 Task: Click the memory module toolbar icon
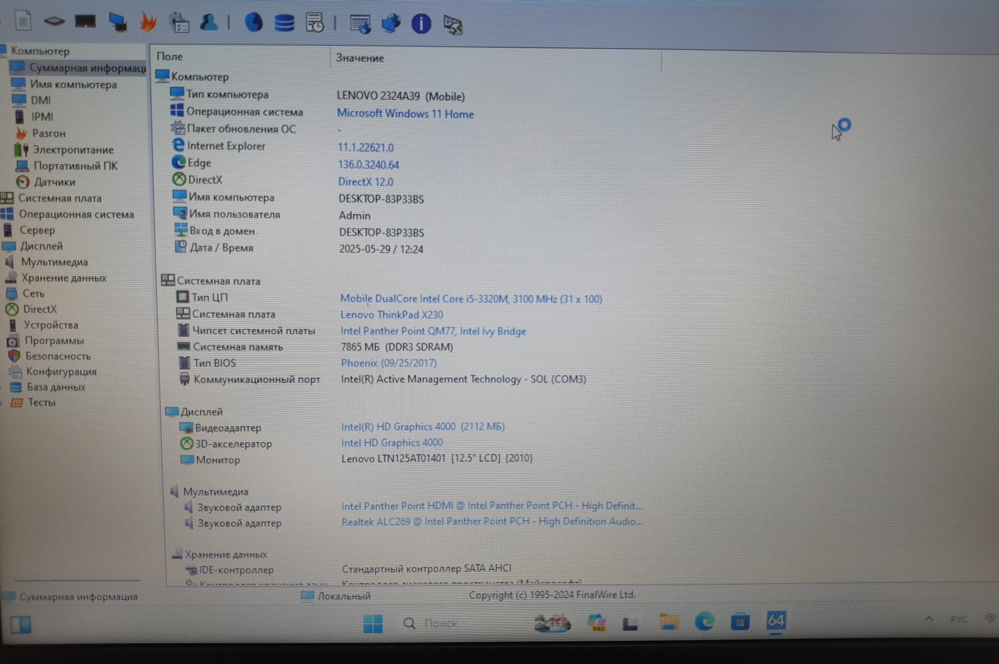[86, 22]
